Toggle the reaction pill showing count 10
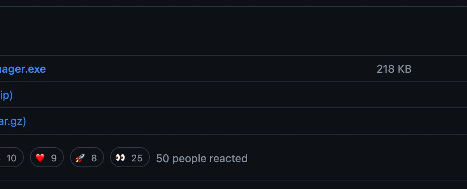 tap(11, 157)
